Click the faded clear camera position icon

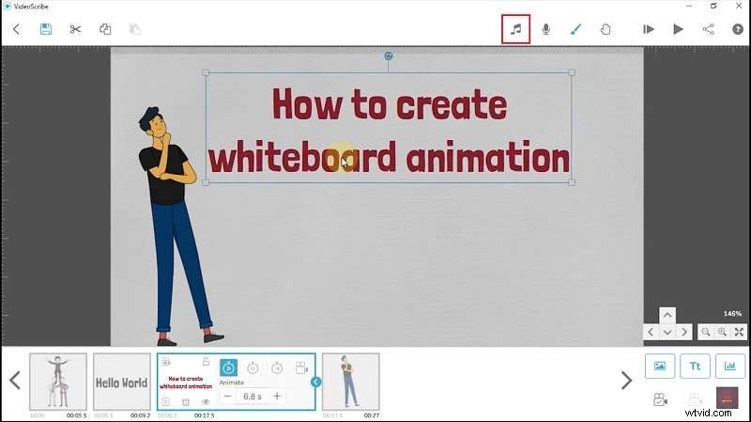[x=695, y=399]
